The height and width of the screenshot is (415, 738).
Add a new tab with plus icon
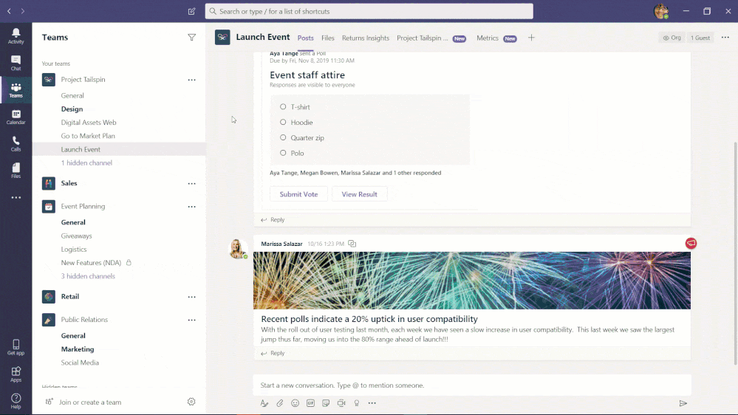pos(531,38)
